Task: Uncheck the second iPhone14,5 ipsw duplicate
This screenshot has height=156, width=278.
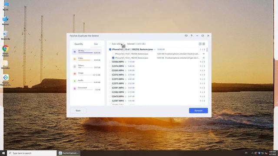Action: point(113,58)
